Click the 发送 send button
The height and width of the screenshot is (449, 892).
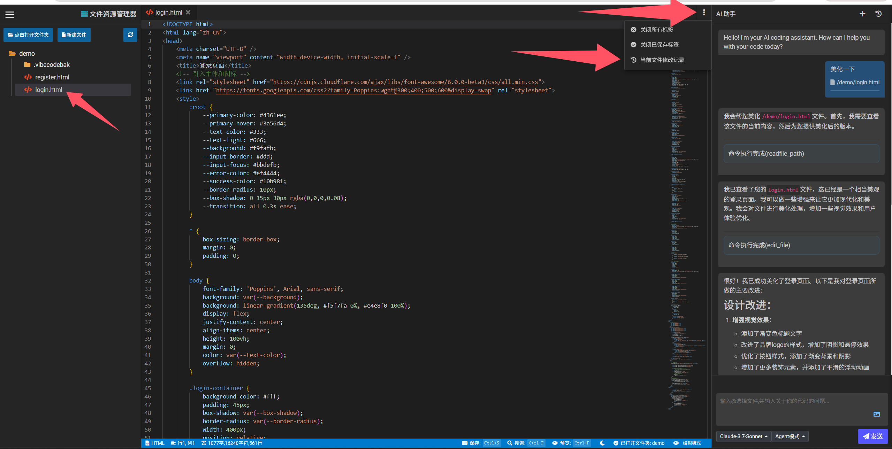[x=872, y=436]
